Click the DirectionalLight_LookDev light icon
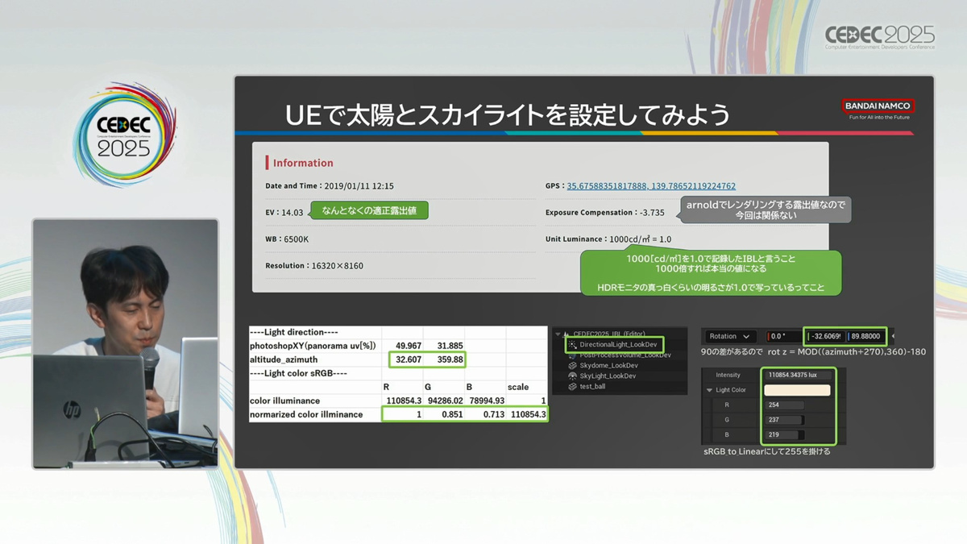The image size is (967, 544). pos(573,344)
